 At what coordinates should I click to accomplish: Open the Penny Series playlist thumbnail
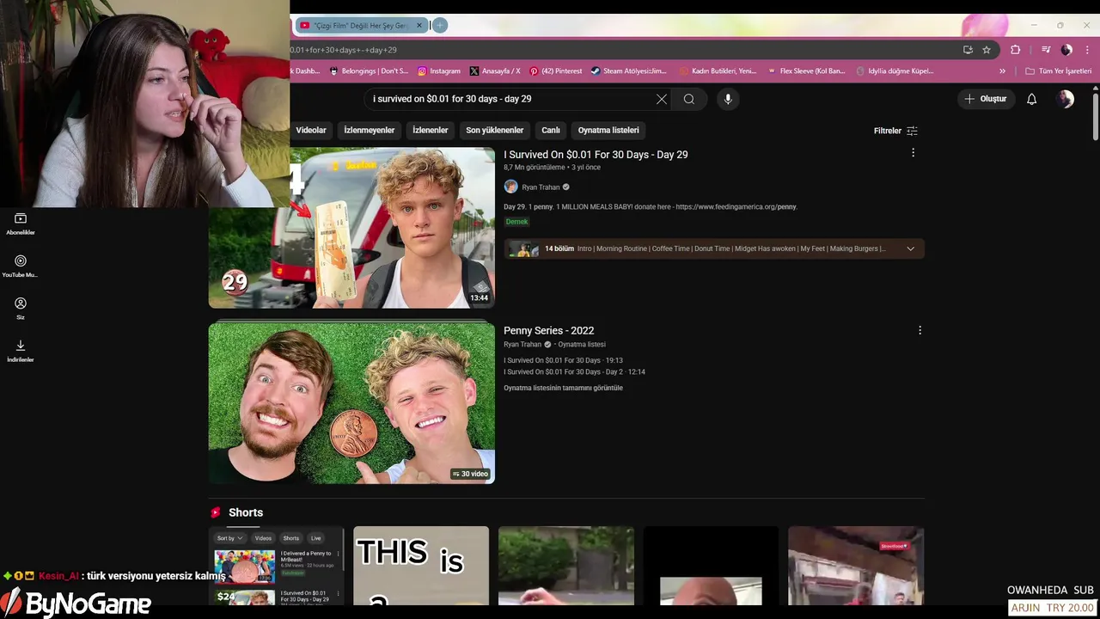point(351,403)
